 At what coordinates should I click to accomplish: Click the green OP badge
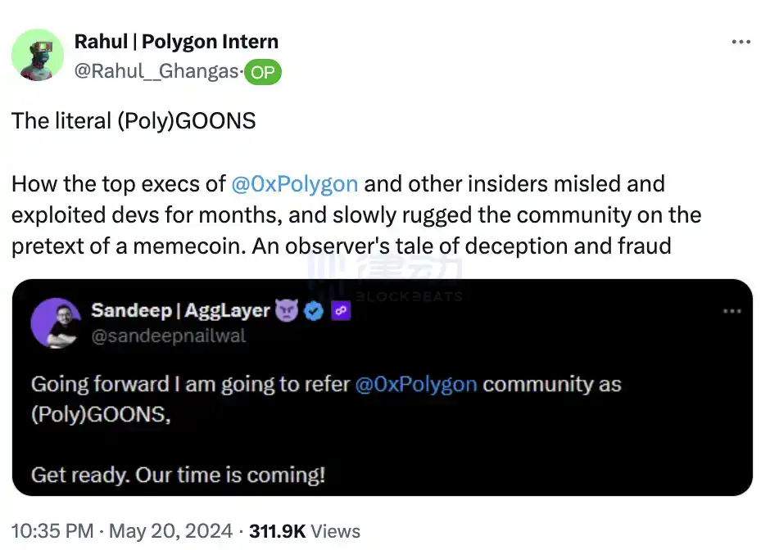click(263, 72)
